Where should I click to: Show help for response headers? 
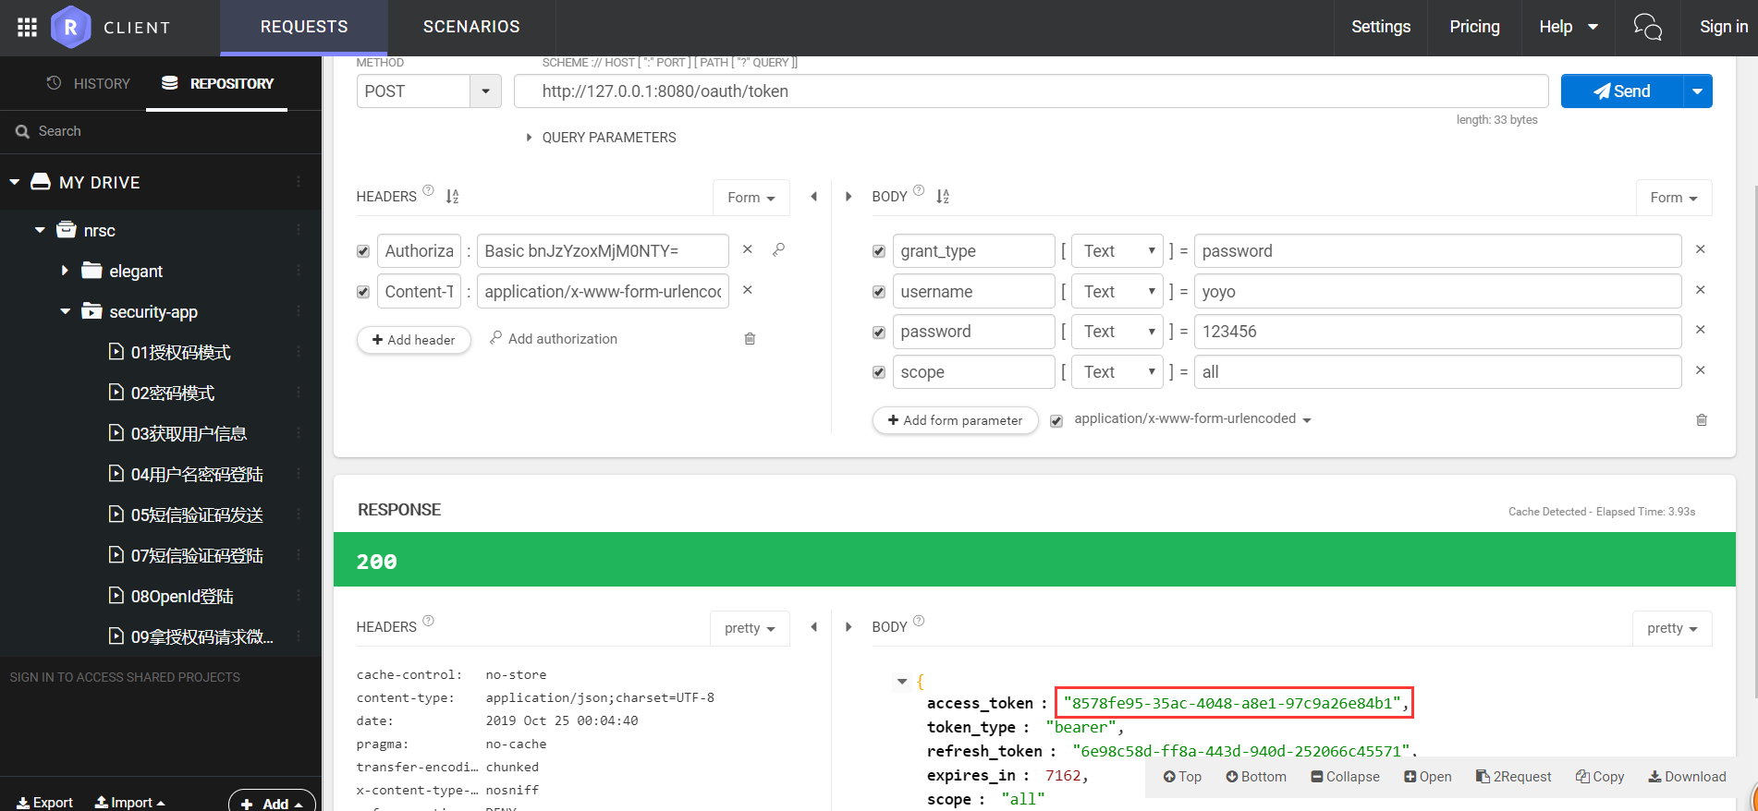coord(428,621)
